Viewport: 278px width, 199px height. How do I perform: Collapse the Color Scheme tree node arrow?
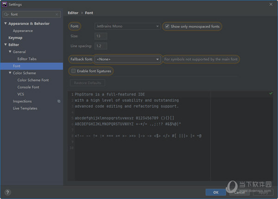click(x=10, y=73)
